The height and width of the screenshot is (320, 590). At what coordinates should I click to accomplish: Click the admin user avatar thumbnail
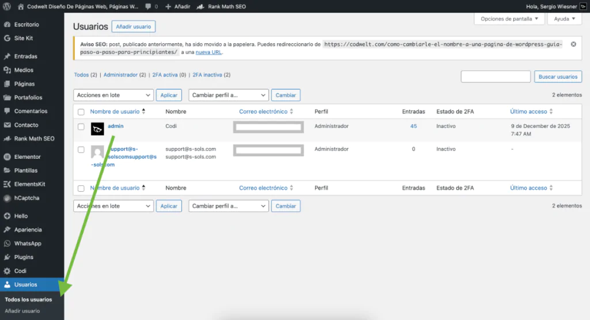point(97,129)
